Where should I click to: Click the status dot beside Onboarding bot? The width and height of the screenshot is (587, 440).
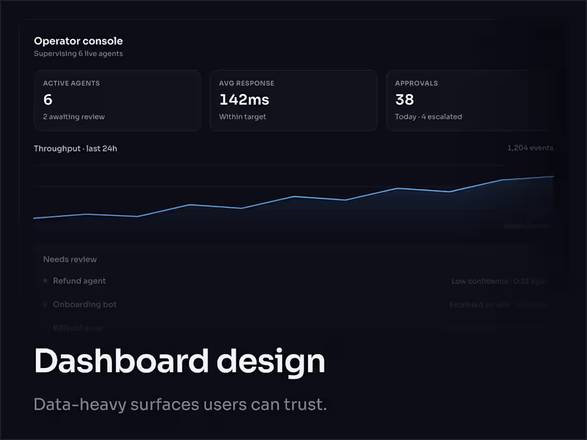[45, 305]
